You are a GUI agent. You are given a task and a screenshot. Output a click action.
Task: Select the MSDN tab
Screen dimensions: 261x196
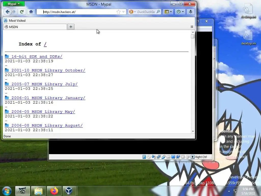click(x=35, y=27)
